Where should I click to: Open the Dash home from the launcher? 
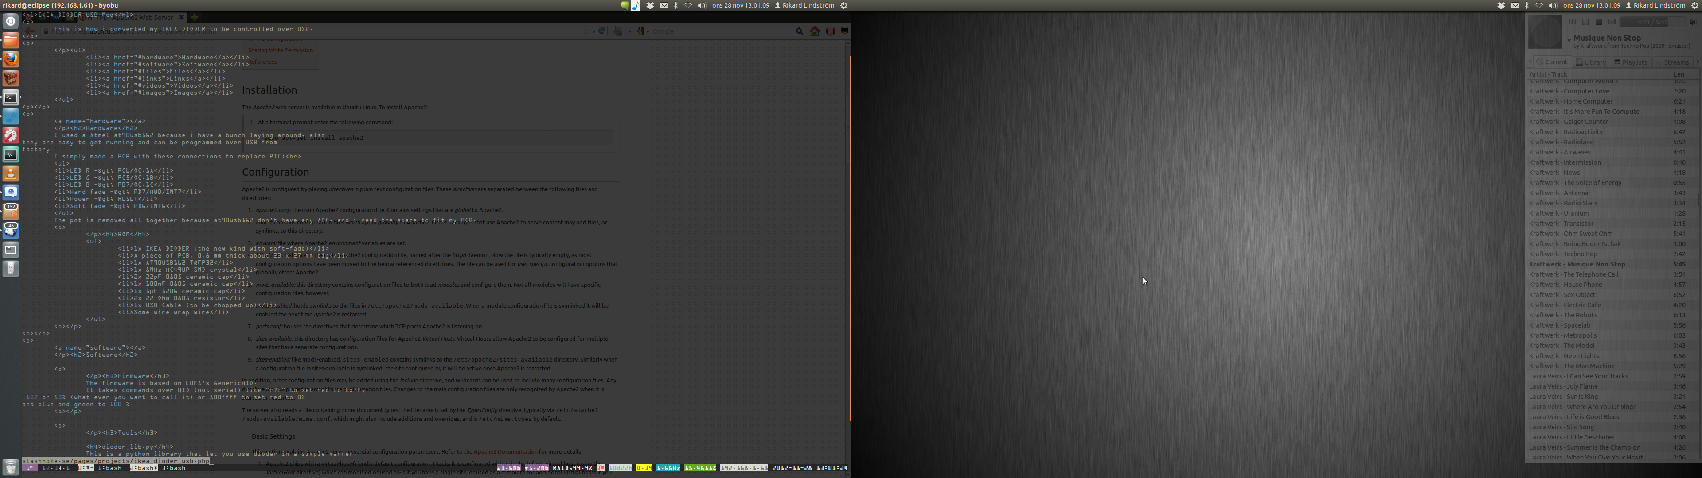point(11,21)
